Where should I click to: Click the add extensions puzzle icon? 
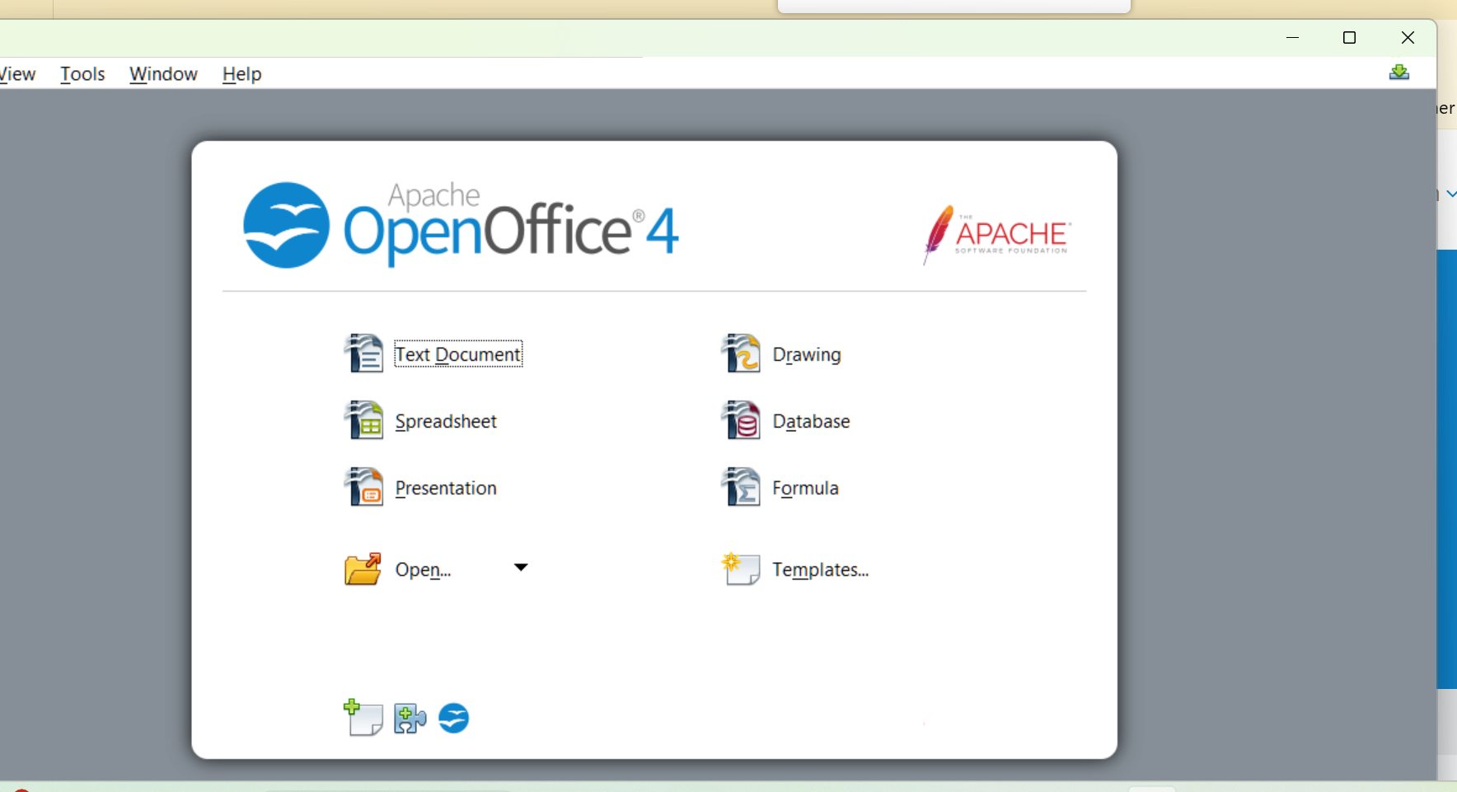click(x=410, y=719)
